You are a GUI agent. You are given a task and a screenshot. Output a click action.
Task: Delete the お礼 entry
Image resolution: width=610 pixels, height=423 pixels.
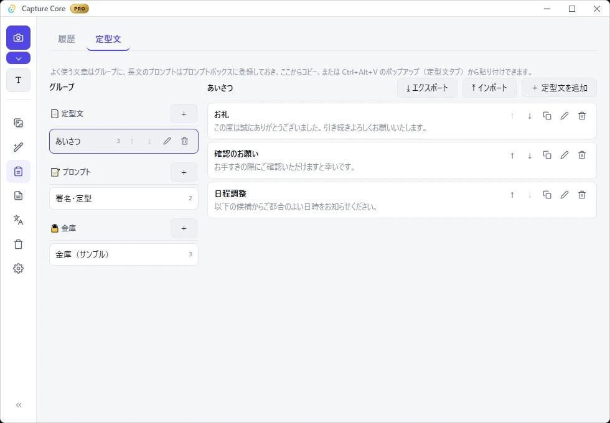tap(582, 116)
